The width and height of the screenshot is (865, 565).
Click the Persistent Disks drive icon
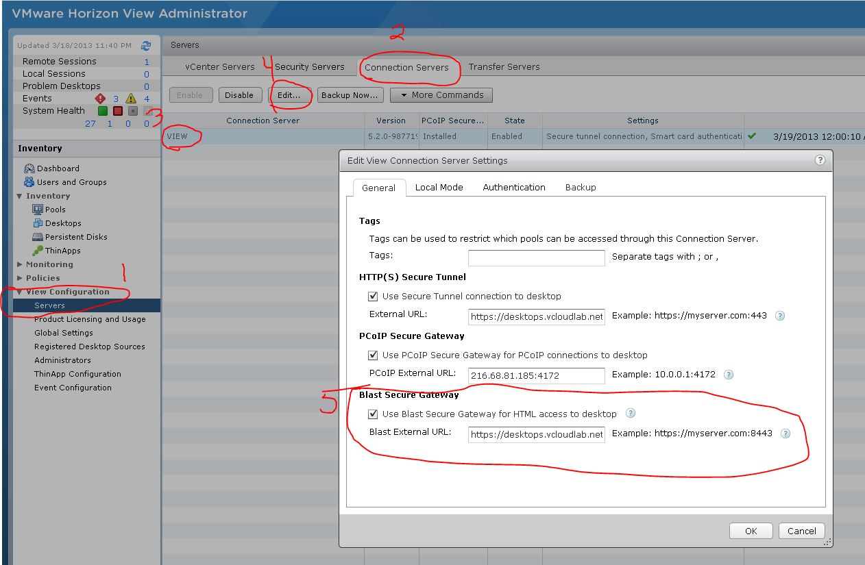tap(38, 237)
